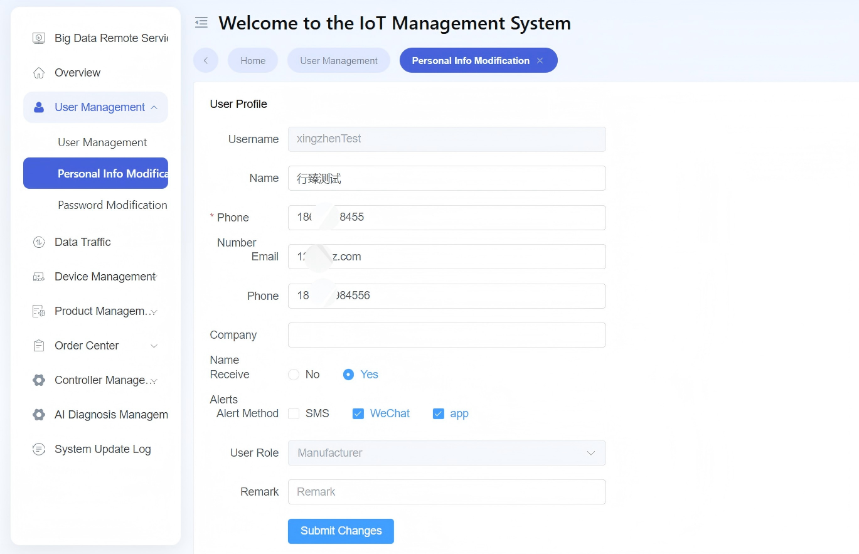This screenshot has width=859, height=554.
Task: Click the User Management person icon
Action: pos(39,107)
